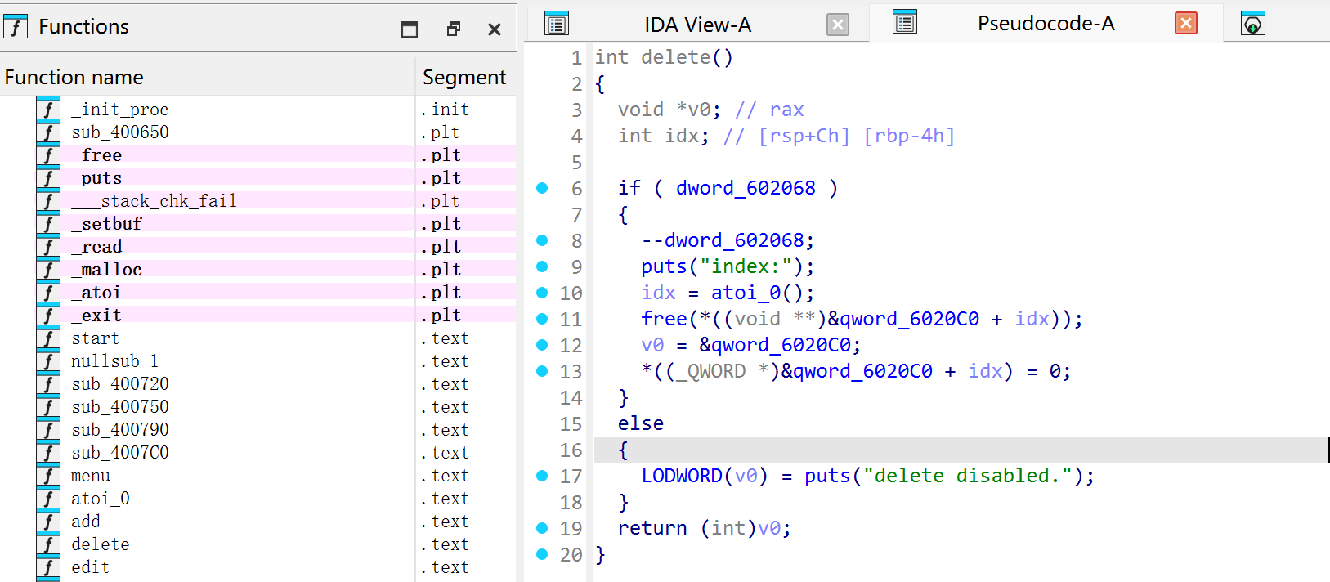Image resolution: width=1330 pixels, height=582 pixels.
Task: Toggle breakpoint dot on line 8
Action: click(x=542, y=240)
